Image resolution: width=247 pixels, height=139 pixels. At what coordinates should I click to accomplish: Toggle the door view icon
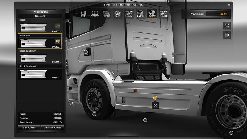pos(227,35)
